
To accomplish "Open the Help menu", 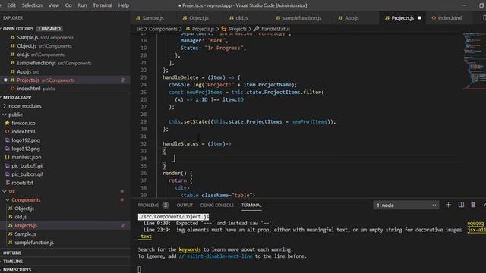I will [x=124, y=5].
